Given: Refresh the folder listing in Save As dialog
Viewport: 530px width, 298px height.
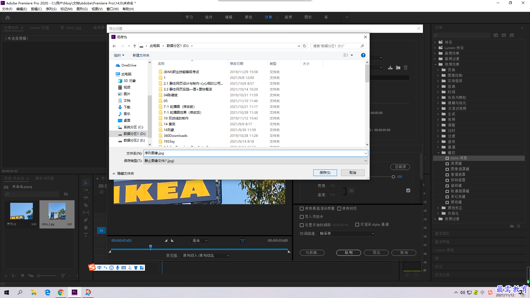Looking at the screenshot, I should pyautogui.click(x=304, y=46).
